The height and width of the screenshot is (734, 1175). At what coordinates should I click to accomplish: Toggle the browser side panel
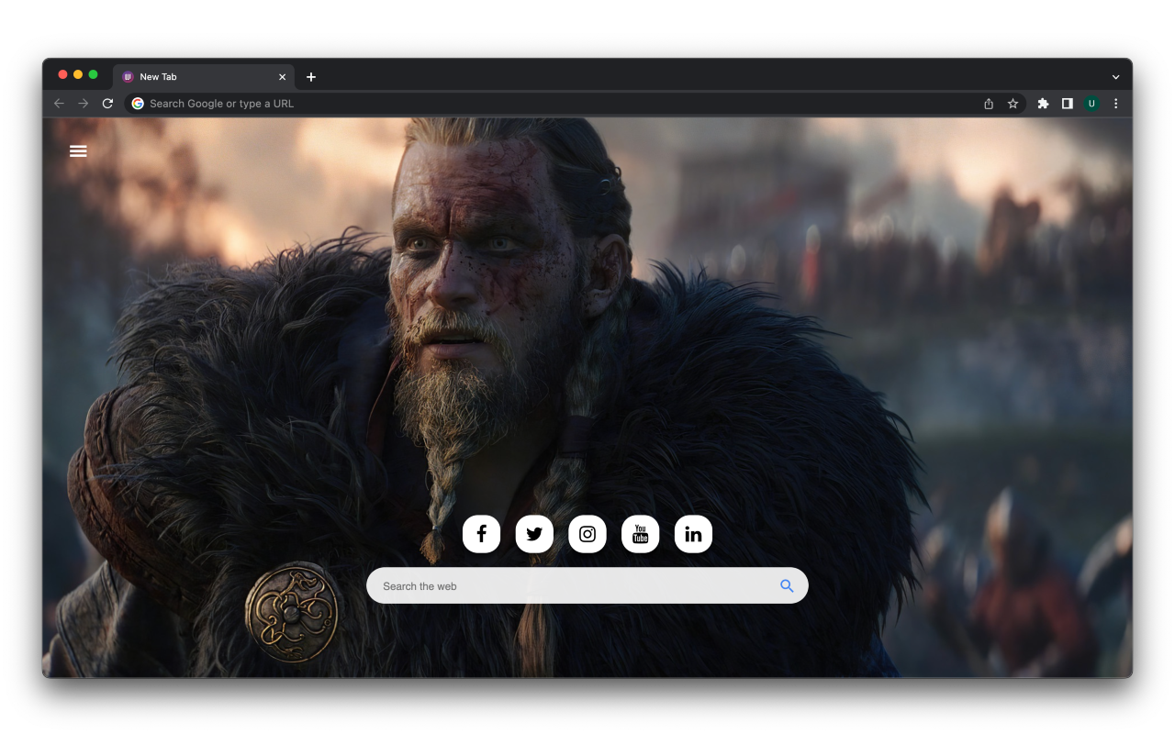tap(1067, 104)
